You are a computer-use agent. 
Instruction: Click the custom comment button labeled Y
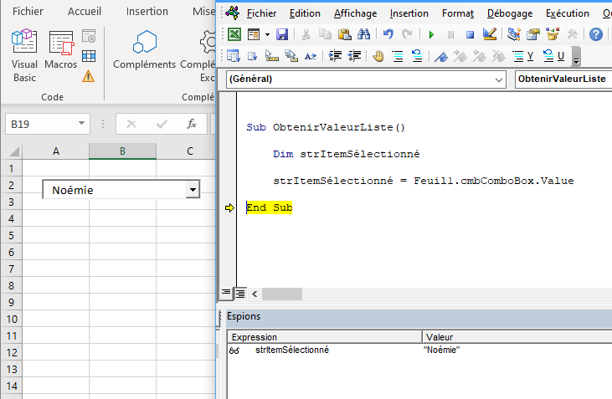point(523,56)
